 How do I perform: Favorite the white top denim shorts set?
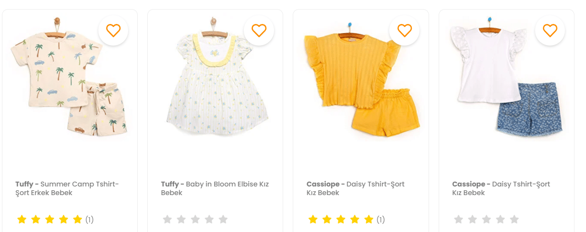tap(550, 31)
